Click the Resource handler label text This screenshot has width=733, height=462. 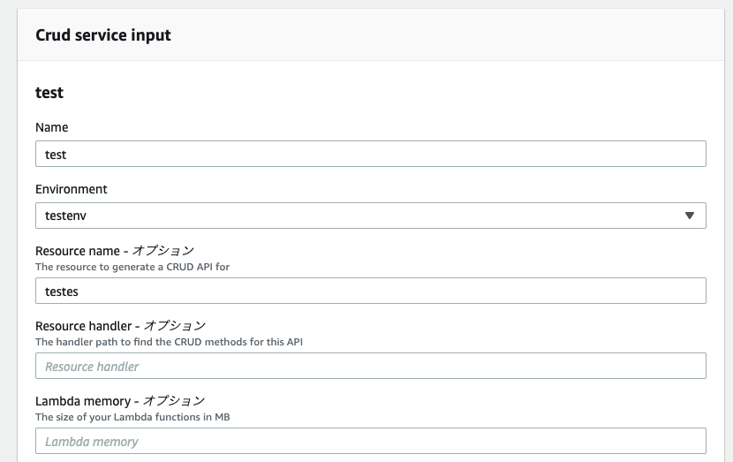tap(85, 326)
